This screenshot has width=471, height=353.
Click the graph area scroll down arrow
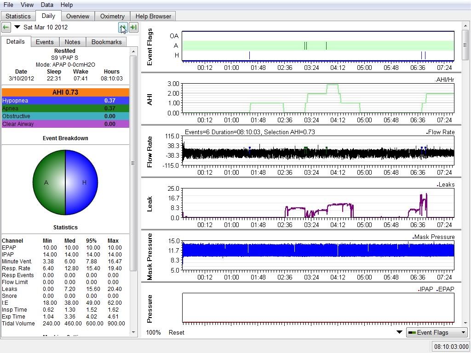[465, 323]
